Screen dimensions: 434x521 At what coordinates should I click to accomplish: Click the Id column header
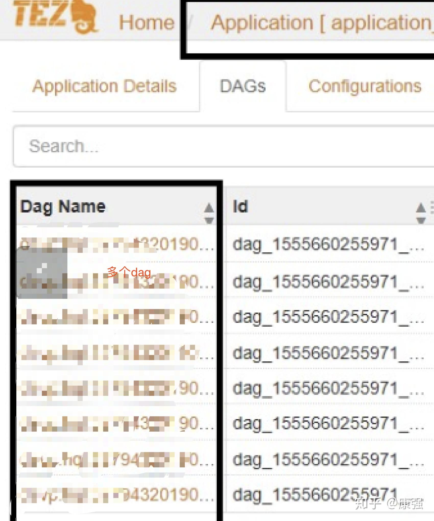tap(240, 206)
